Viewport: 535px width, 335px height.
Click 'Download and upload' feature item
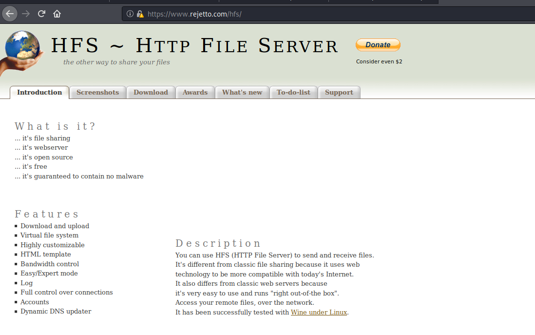[x=55, y=226]
